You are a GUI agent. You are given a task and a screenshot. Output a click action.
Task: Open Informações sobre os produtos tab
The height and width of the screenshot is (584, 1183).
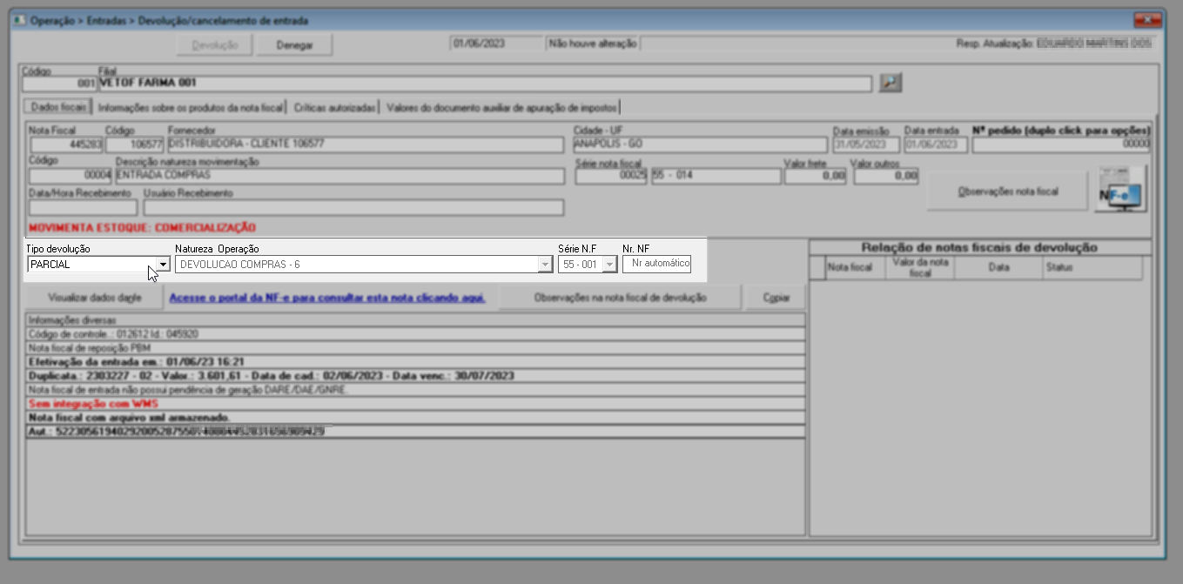191,108
